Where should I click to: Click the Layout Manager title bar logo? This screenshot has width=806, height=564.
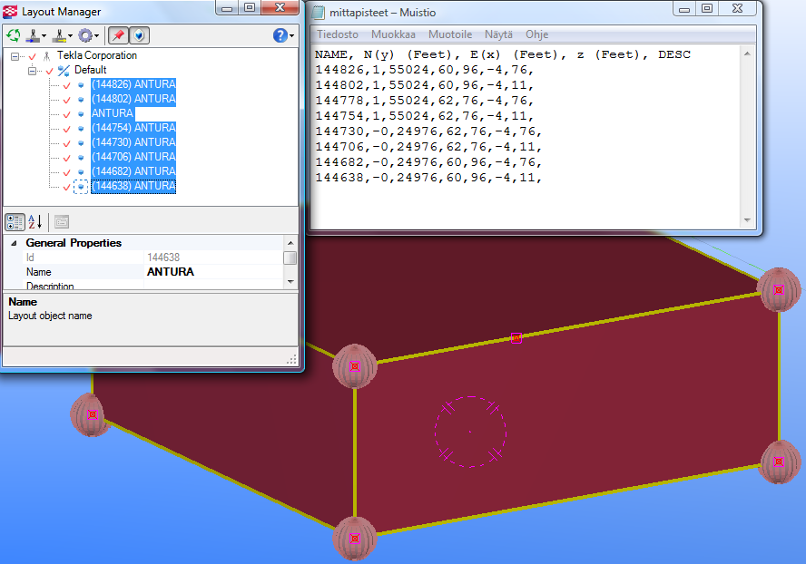tap(10, 12)
